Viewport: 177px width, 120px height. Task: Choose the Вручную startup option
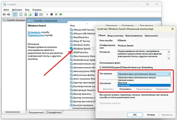point(144,83)
